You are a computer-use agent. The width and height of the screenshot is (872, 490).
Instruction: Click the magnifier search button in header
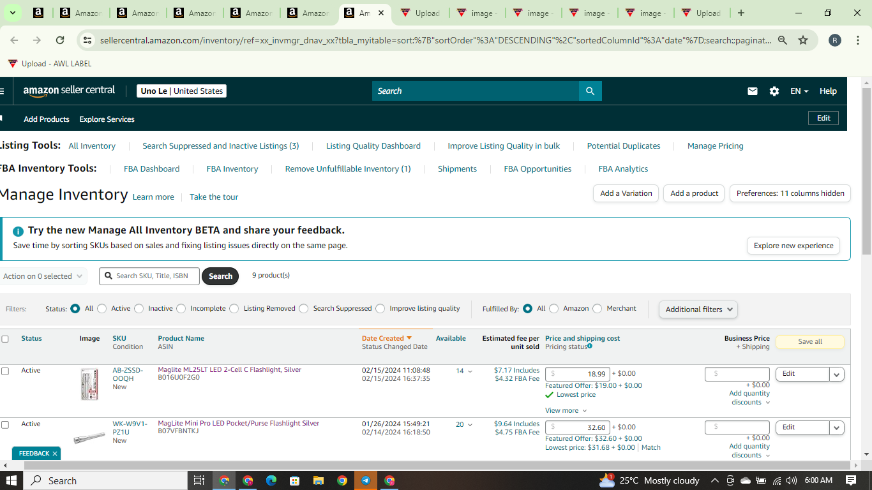coord(590,91)
